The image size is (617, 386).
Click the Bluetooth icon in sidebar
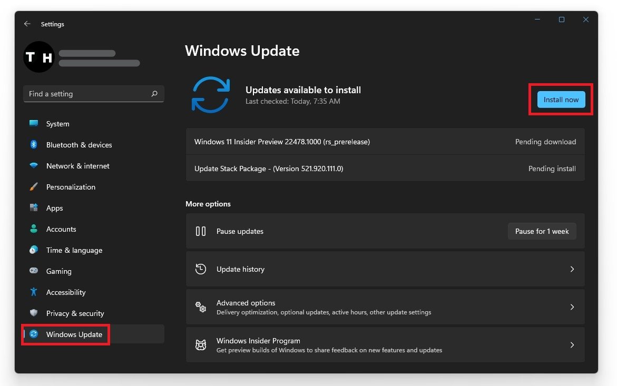(34, 144)
